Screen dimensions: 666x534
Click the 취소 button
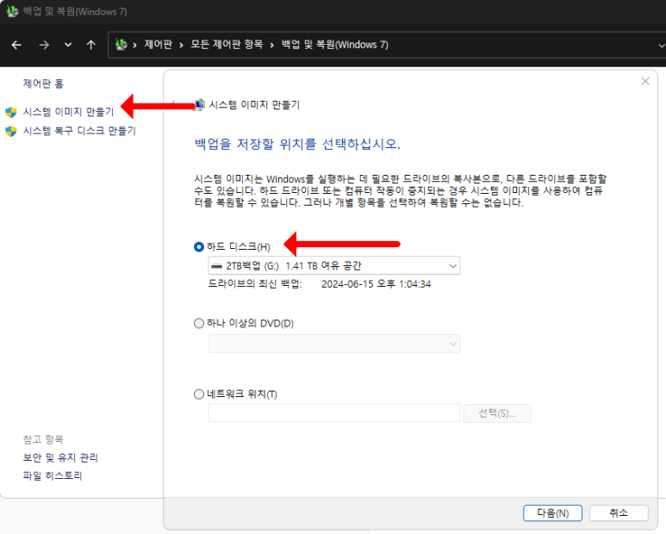619,513
